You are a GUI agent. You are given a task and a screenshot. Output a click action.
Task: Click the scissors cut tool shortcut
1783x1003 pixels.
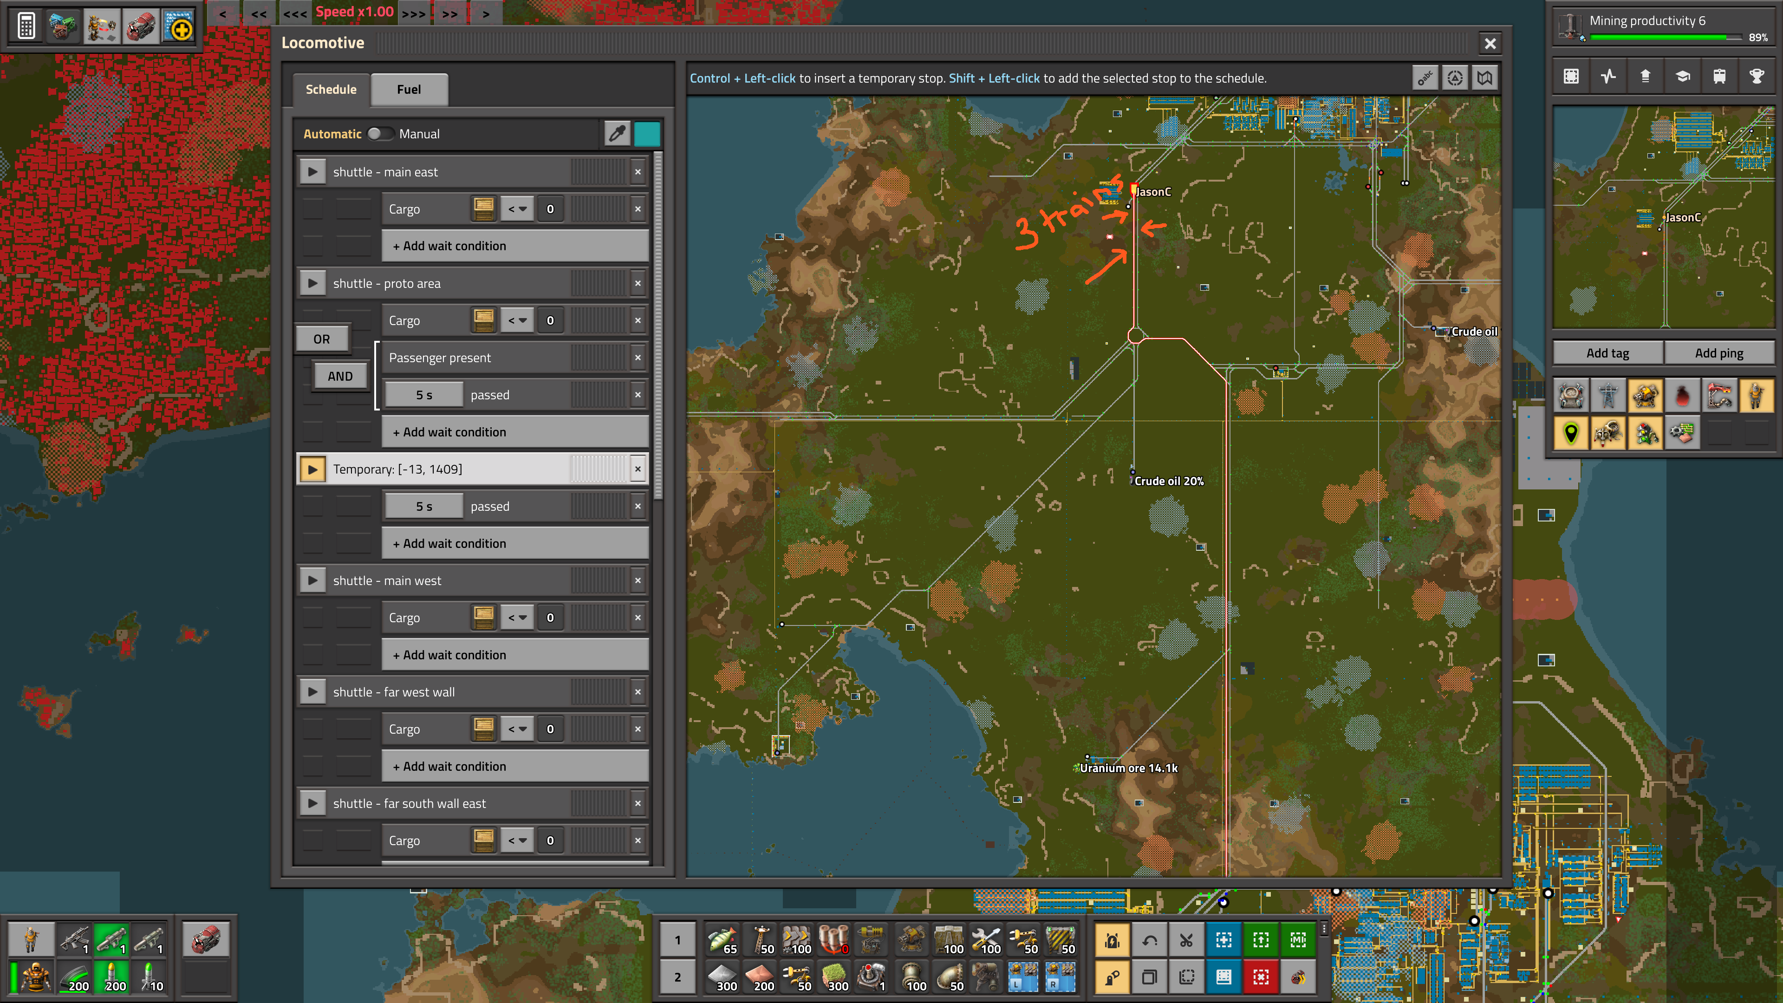[x=1186, y=940]
